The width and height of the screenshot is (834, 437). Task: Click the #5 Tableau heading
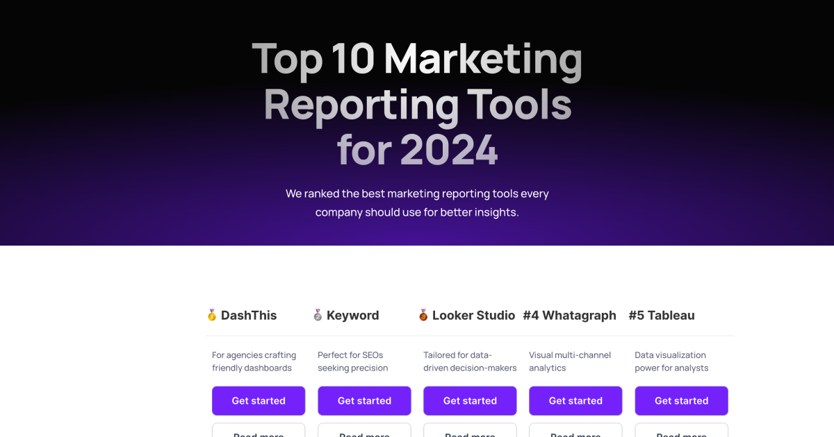(662, 315)
